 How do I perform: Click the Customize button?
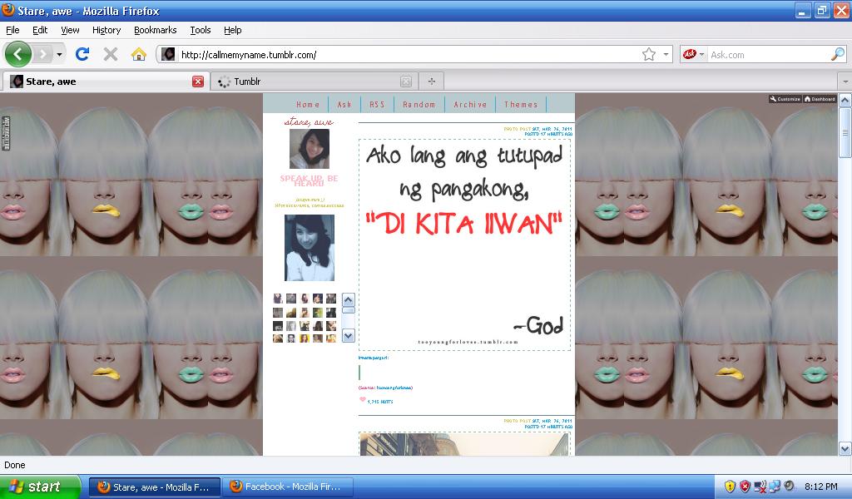[x=785, y=99]
